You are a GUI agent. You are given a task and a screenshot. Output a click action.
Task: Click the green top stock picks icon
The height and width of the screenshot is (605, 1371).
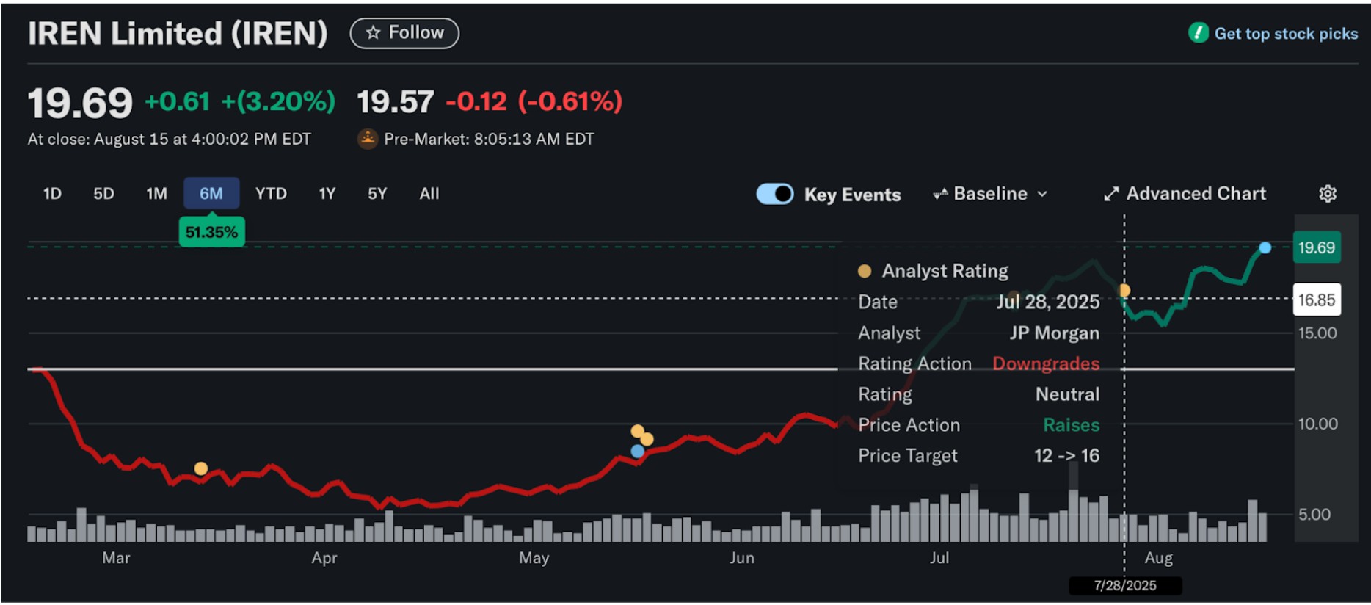coord(1198,33)
